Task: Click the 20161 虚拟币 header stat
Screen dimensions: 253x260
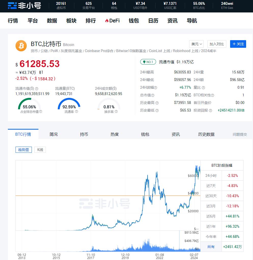Action: [61, 6]
